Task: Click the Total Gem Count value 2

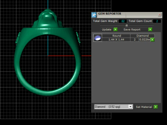Action: (157, 21)
